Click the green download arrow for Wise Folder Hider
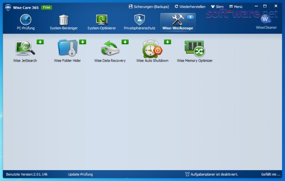The width and height of the screenshot is (285, 181). click(83, 42)
